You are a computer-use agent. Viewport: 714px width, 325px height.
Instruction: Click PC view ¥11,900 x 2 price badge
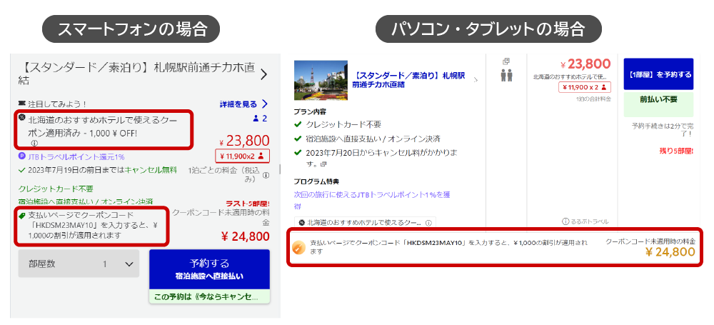(584, 87)
